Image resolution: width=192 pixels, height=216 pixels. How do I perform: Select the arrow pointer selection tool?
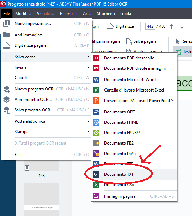tap(178, 41)
